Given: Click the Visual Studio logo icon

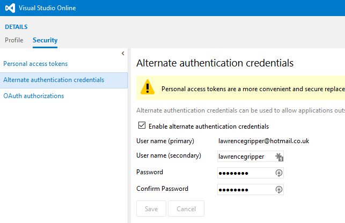Looking at the screenshot, I should (x=10, y=8).
